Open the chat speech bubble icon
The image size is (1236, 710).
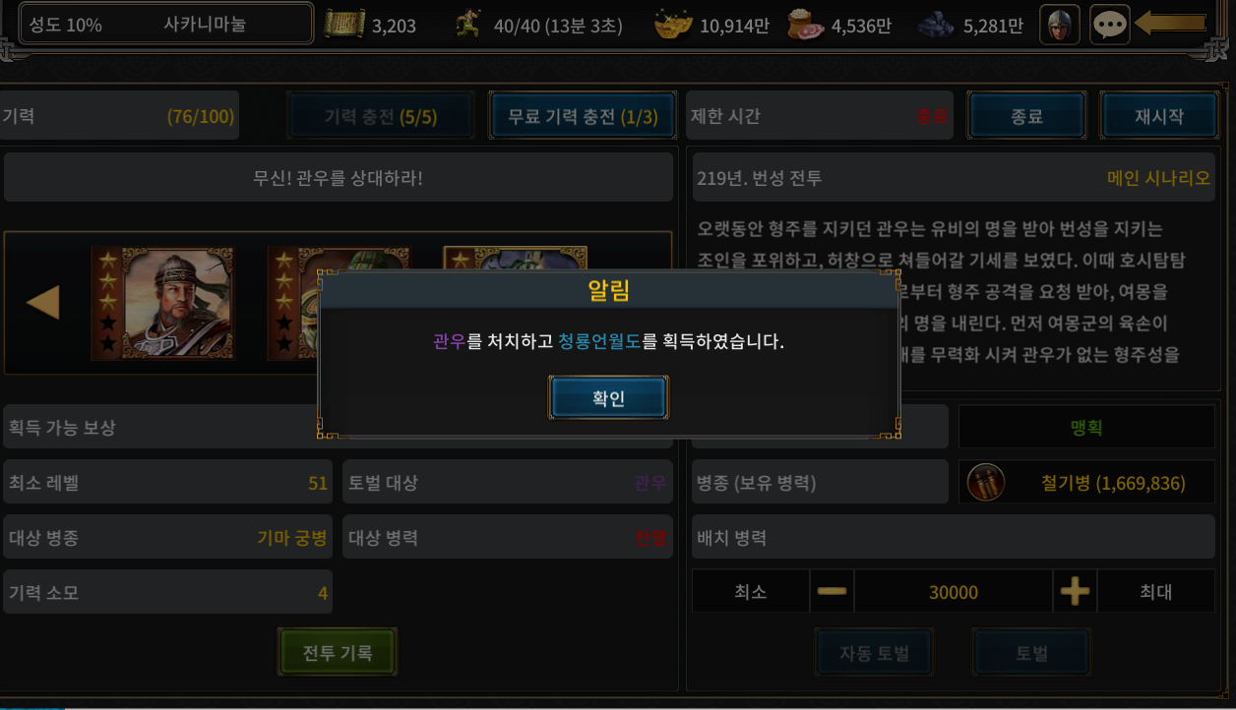(x=1110, y=25)
